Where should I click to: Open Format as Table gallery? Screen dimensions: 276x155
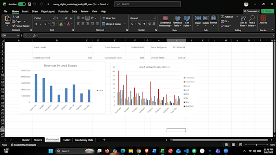[177, 21]
